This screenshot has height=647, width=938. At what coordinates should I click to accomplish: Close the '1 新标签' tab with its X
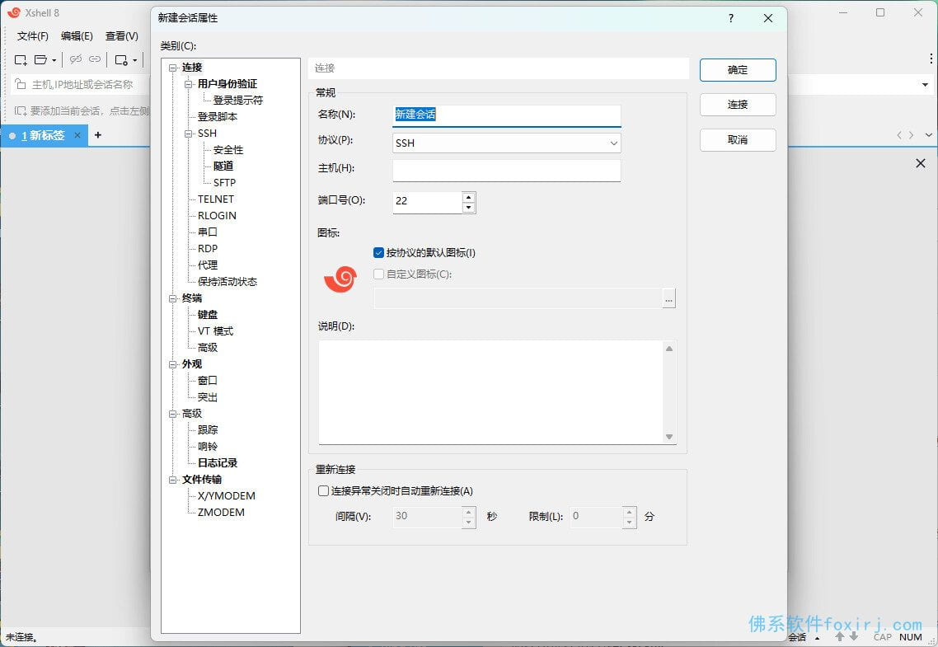coord(77,135)
